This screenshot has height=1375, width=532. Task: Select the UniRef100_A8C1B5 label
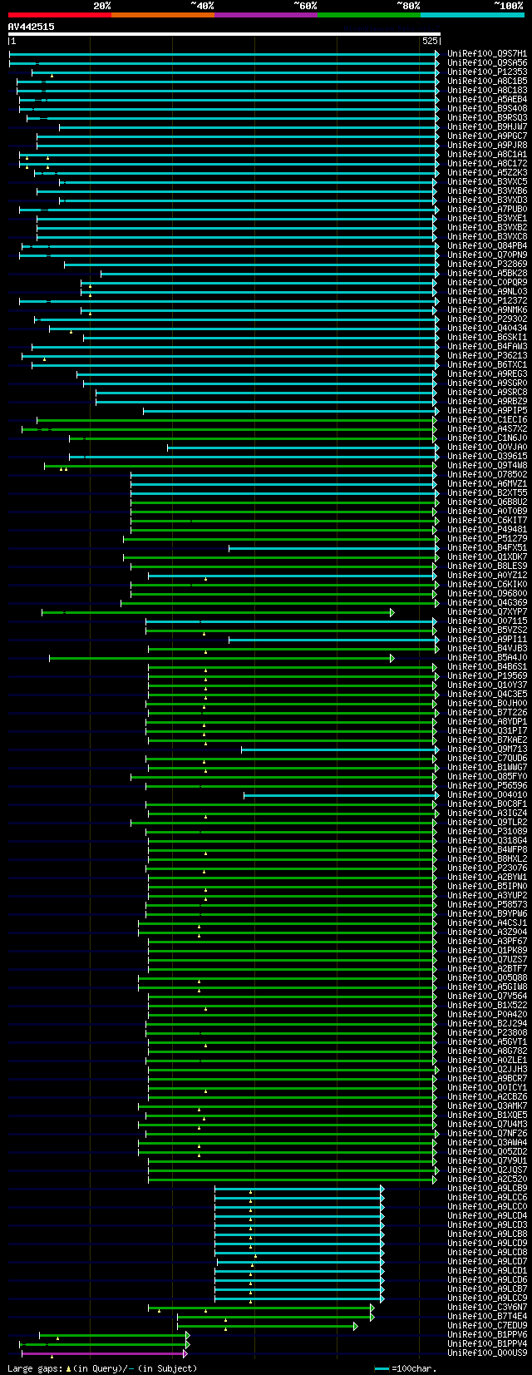[487, 82]
